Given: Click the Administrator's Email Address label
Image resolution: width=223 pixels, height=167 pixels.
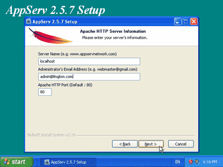Looking at the screenshot, I should coord(88,69).
